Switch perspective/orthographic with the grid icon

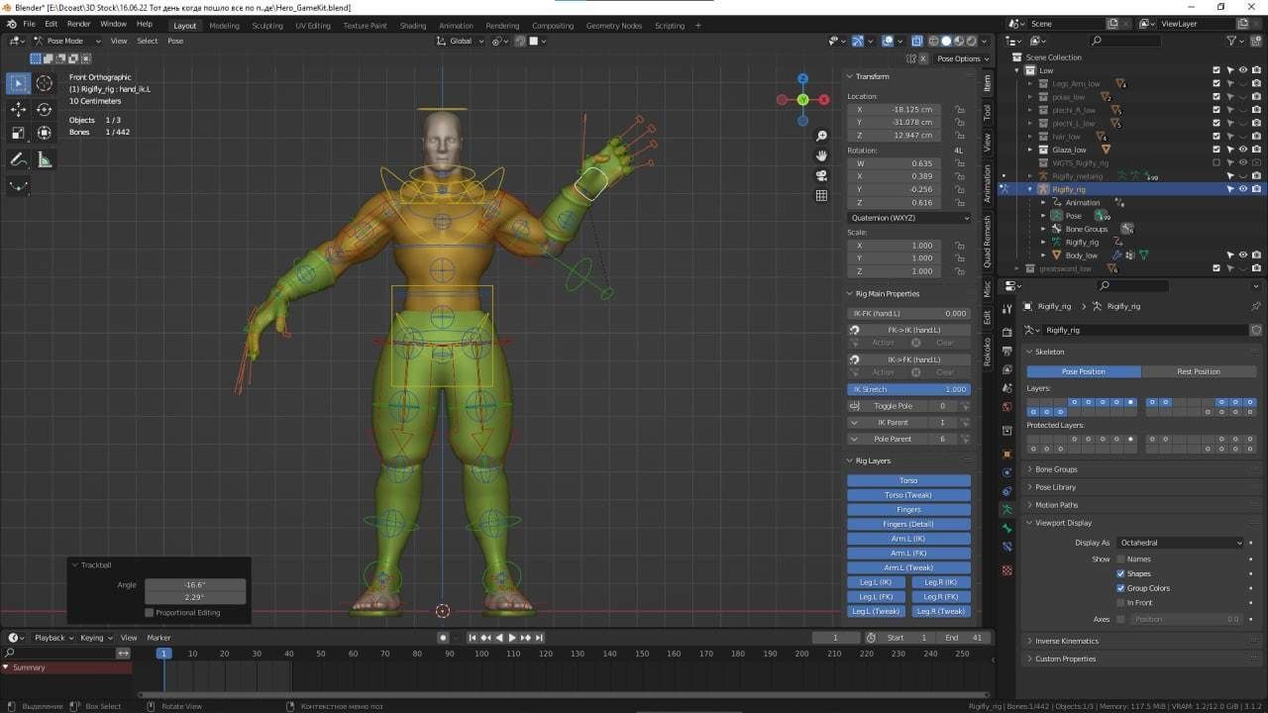click(x=821, y=195)
